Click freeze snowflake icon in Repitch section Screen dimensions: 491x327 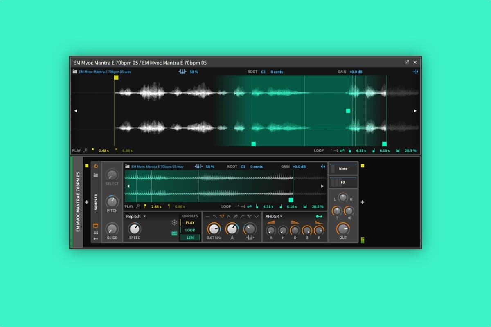(x=175, y=222)
